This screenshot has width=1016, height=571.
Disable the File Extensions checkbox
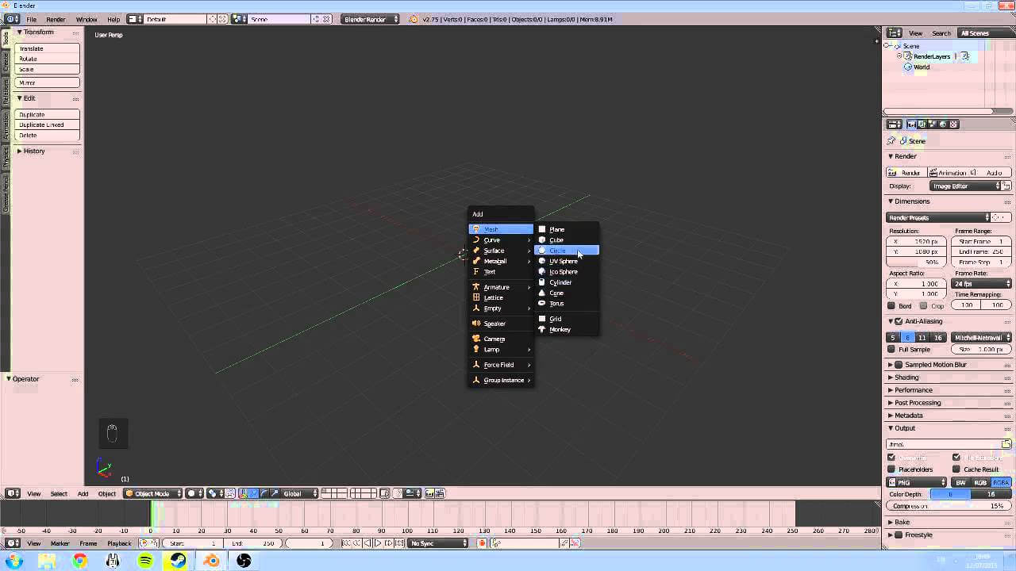956,457
